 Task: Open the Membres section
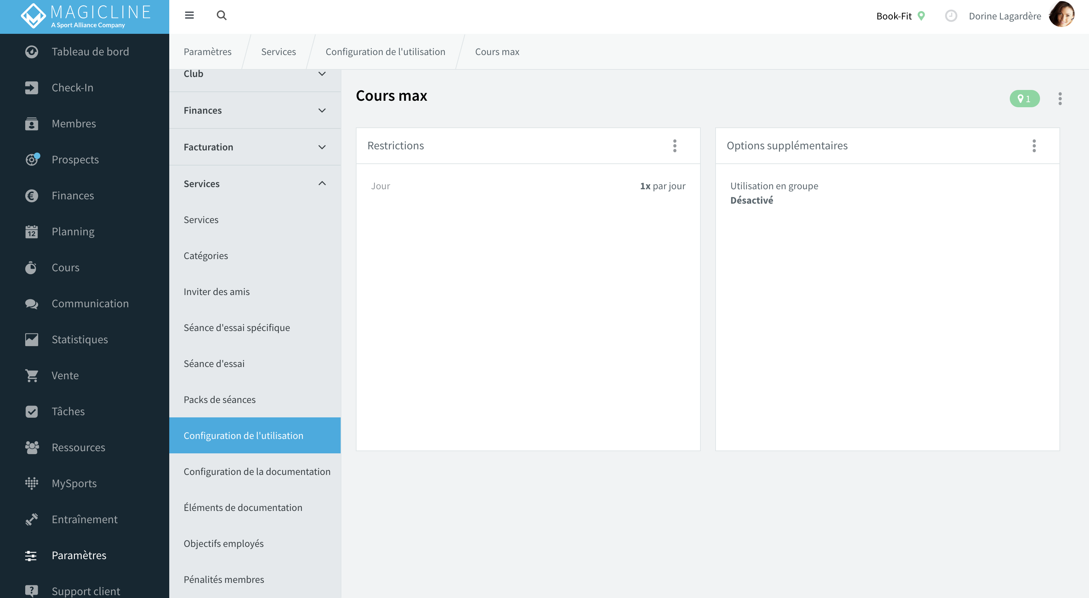[x=85, y=123]
